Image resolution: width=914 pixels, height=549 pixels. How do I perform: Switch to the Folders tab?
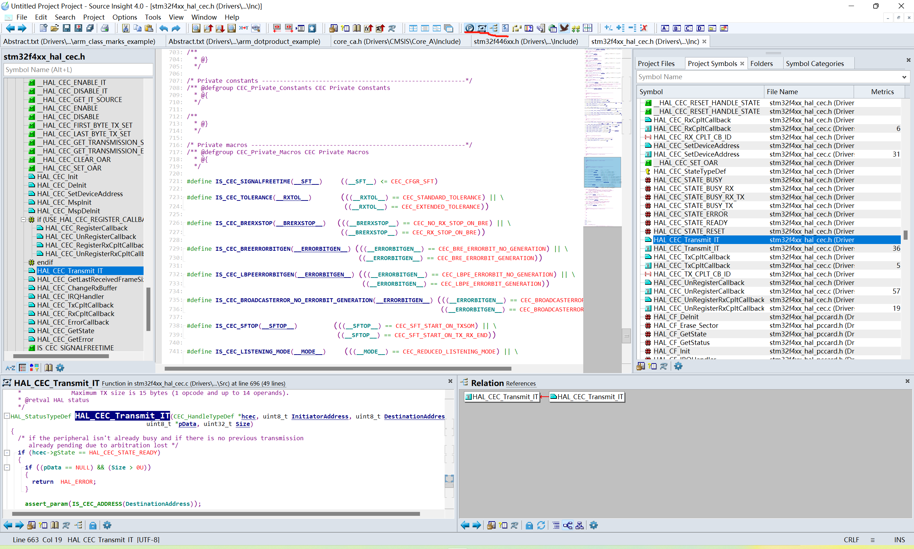(761, 63)
